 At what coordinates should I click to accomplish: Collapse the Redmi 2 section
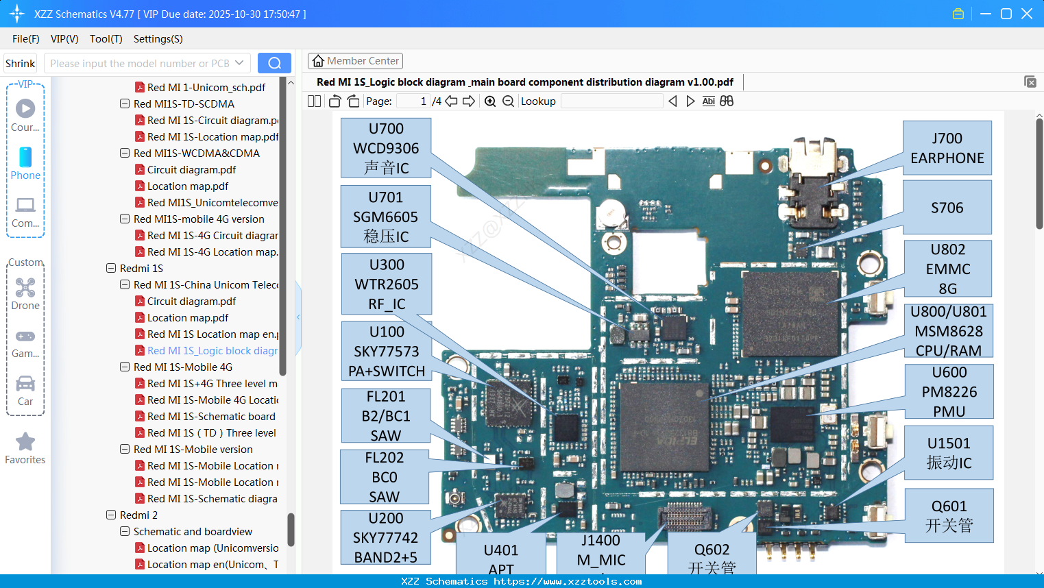(111, 515)
